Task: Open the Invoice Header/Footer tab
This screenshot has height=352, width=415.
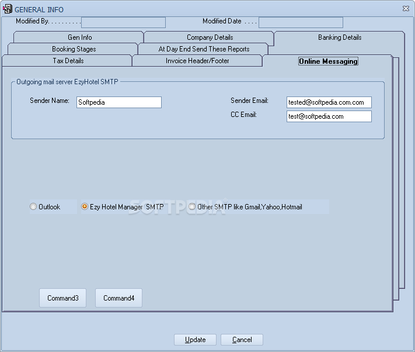Action: pos(197,61)
